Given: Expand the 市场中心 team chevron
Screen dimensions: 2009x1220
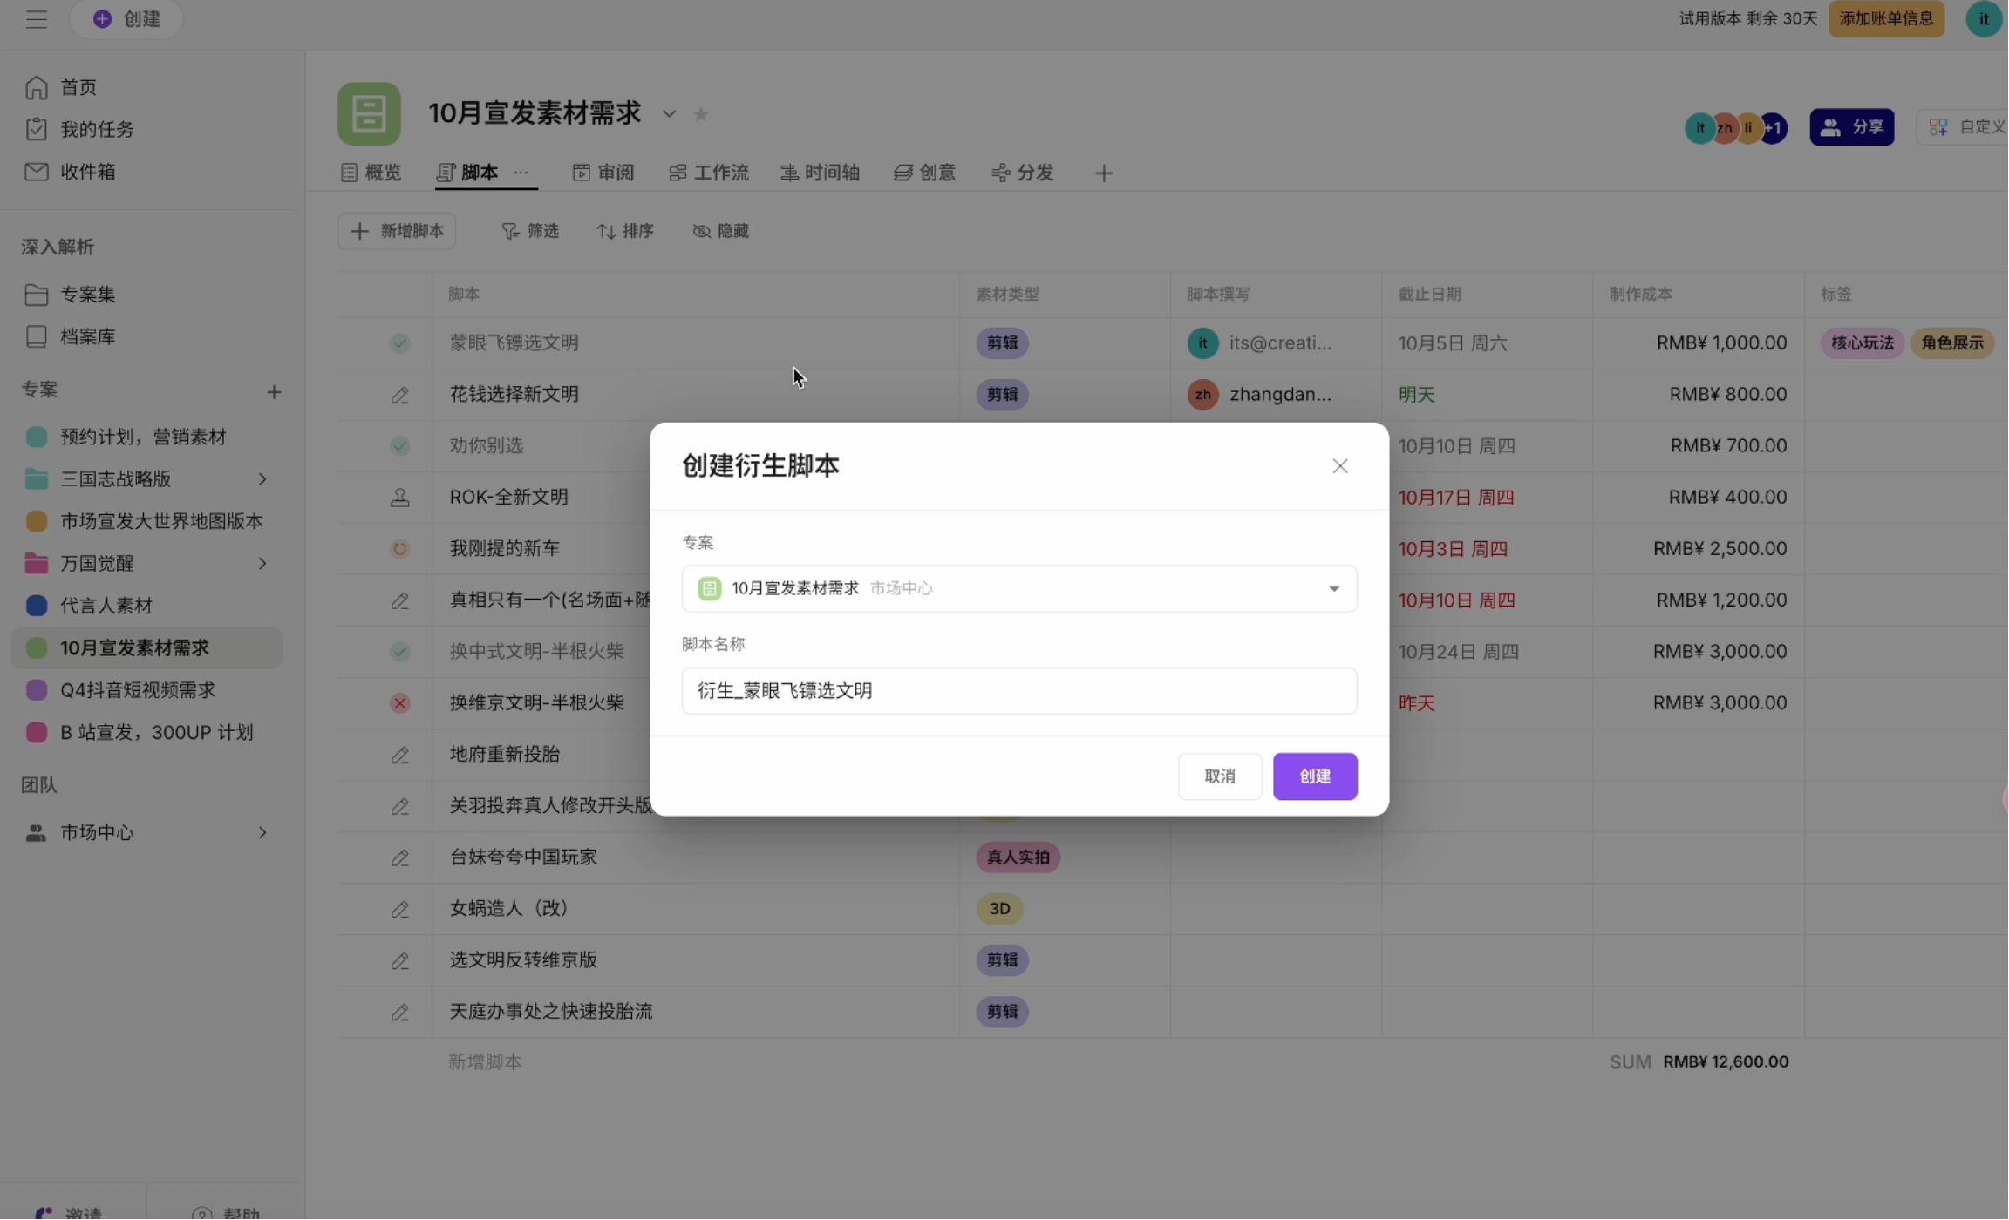Looking at the screenshot, I should click(x=262, y=833).
